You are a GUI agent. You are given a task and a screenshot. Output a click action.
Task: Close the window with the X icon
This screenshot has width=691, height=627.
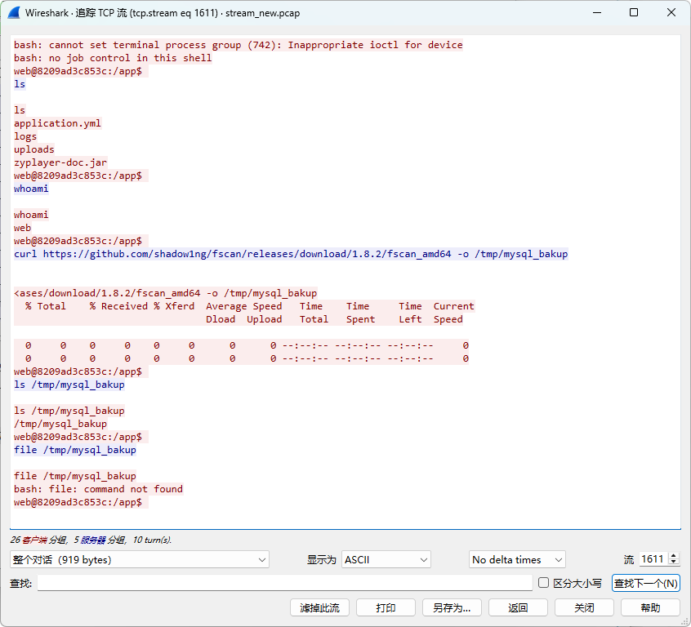tap(671, 12)
